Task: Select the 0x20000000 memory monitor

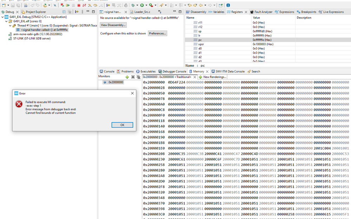Action: (x=113, y=82)
